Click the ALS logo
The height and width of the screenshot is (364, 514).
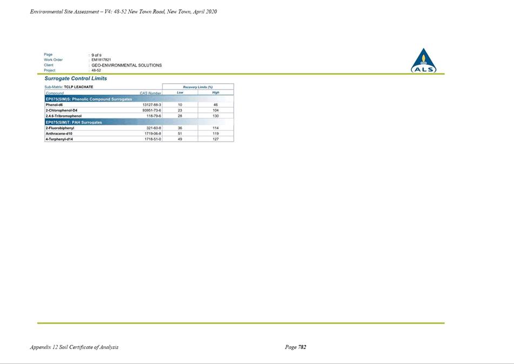point(423,61)
